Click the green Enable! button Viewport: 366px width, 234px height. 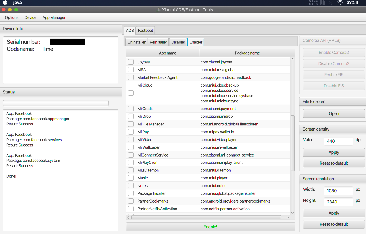tap(210, 227)
